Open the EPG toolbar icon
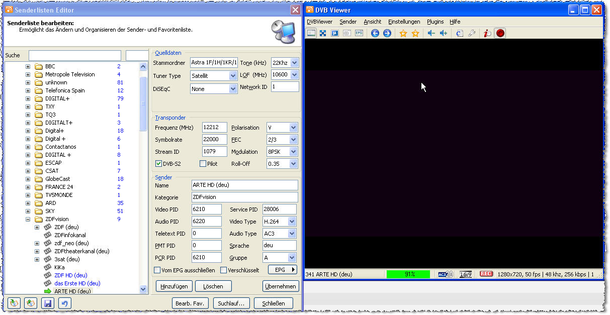The image size is (610, 315). 359,33
